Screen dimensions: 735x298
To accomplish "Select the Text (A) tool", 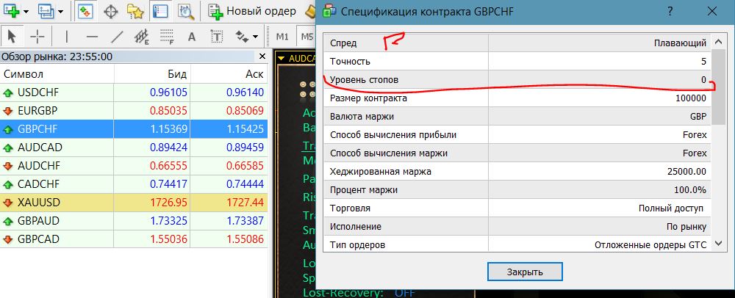I will point(191,37).
